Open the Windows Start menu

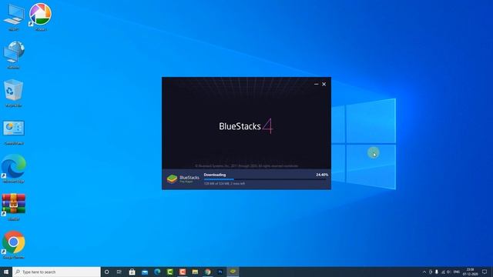click(x=6, y=272)
